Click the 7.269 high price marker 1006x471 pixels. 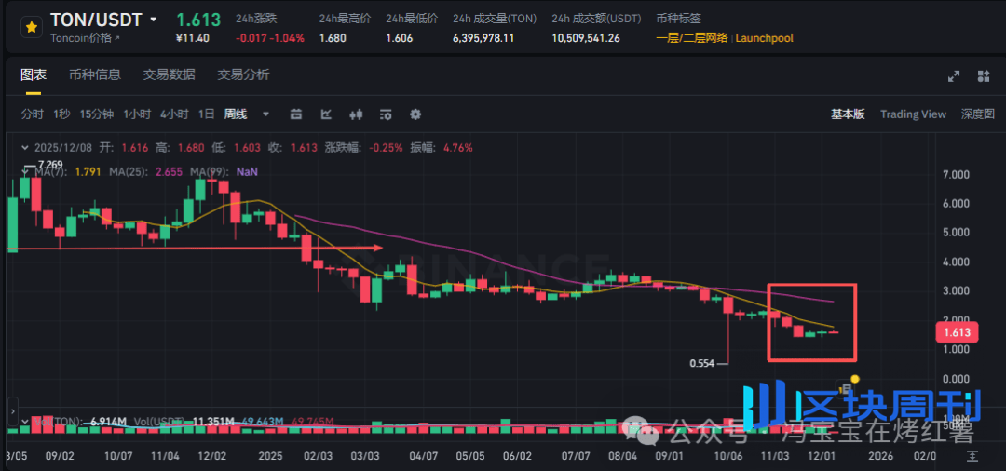coord(48,164)
